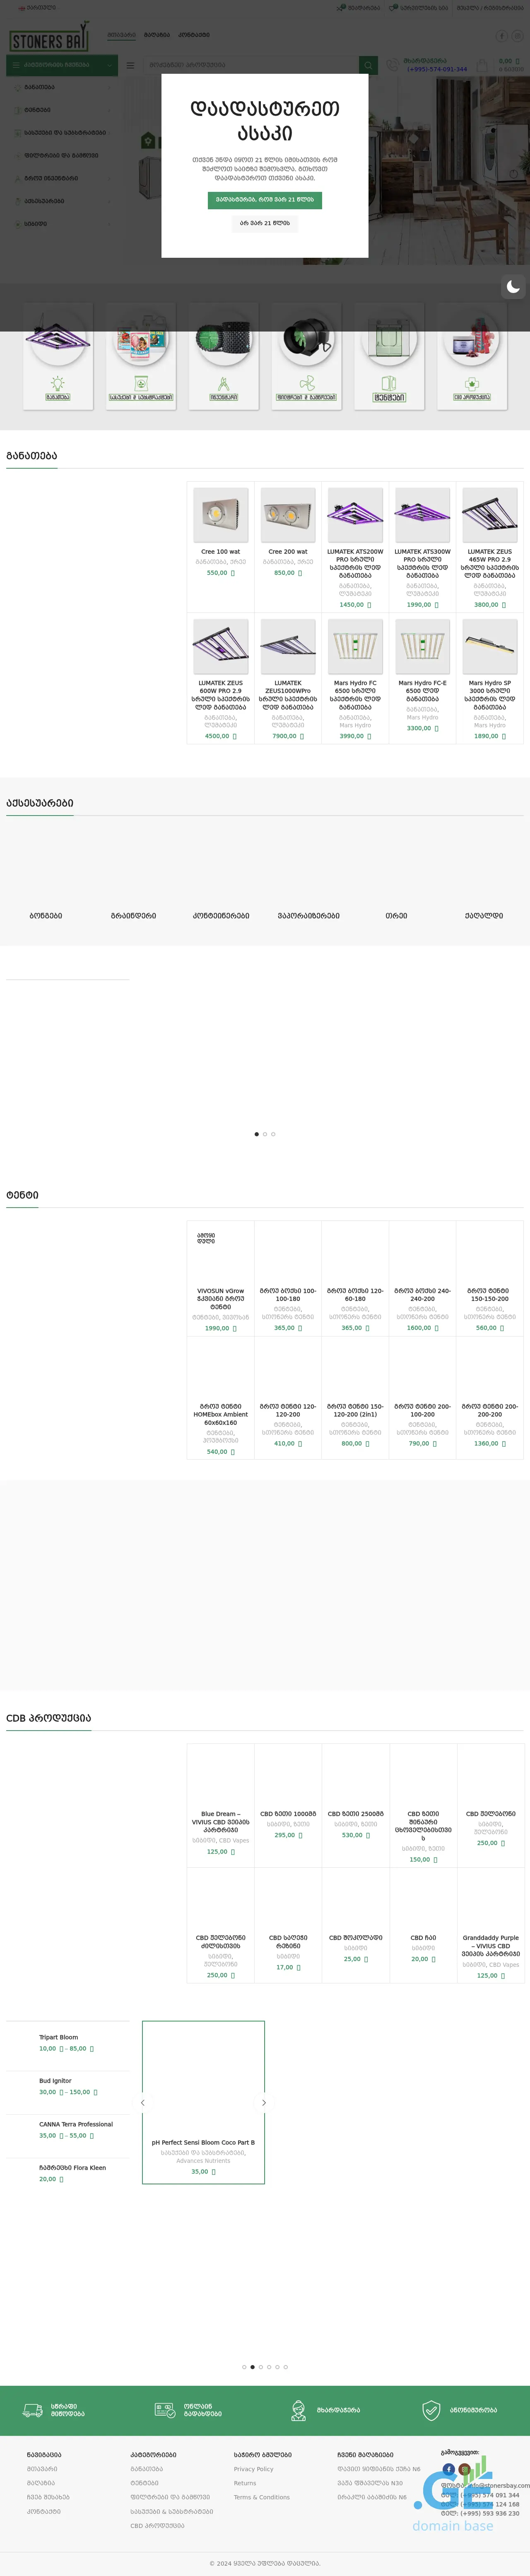Click the hamburger menu icon beside search
This screenshot has height=2576, width=530.
(130, 65)
